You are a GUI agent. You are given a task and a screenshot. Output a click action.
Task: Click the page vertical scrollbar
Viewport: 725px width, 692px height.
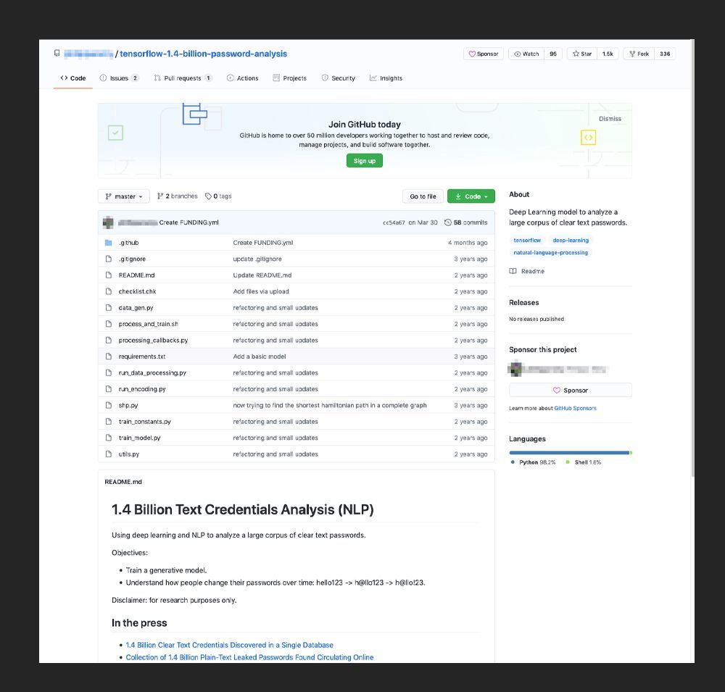click(692, 259)
